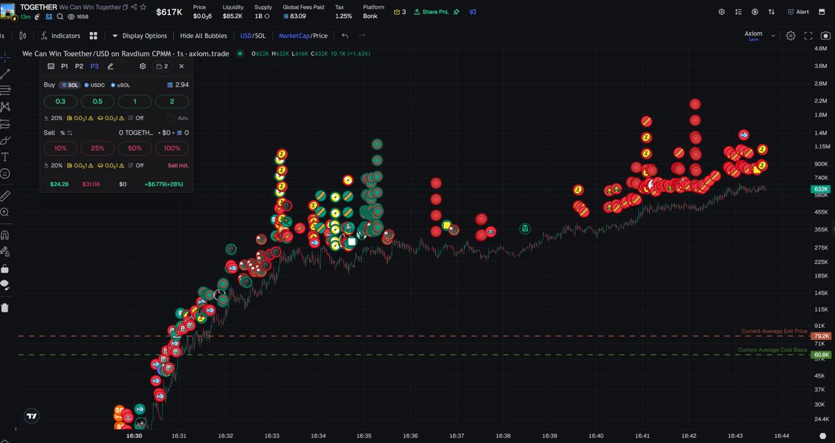This screenshot has width=835, height=443.
Task: Select the trend line drawing tool
Action: point(6,74)
